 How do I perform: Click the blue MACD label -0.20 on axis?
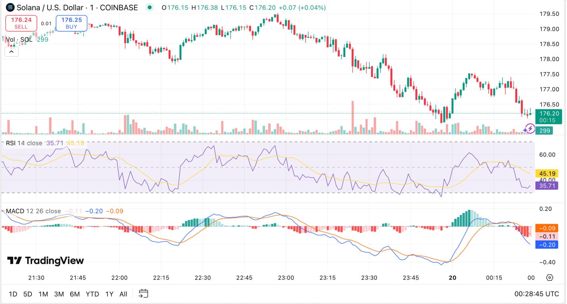[547, 245]
